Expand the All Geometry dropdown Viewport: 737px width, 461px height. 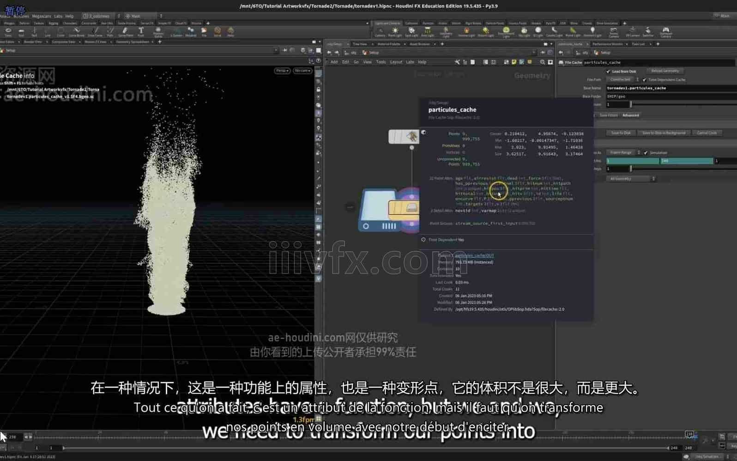tap(631, 179)
